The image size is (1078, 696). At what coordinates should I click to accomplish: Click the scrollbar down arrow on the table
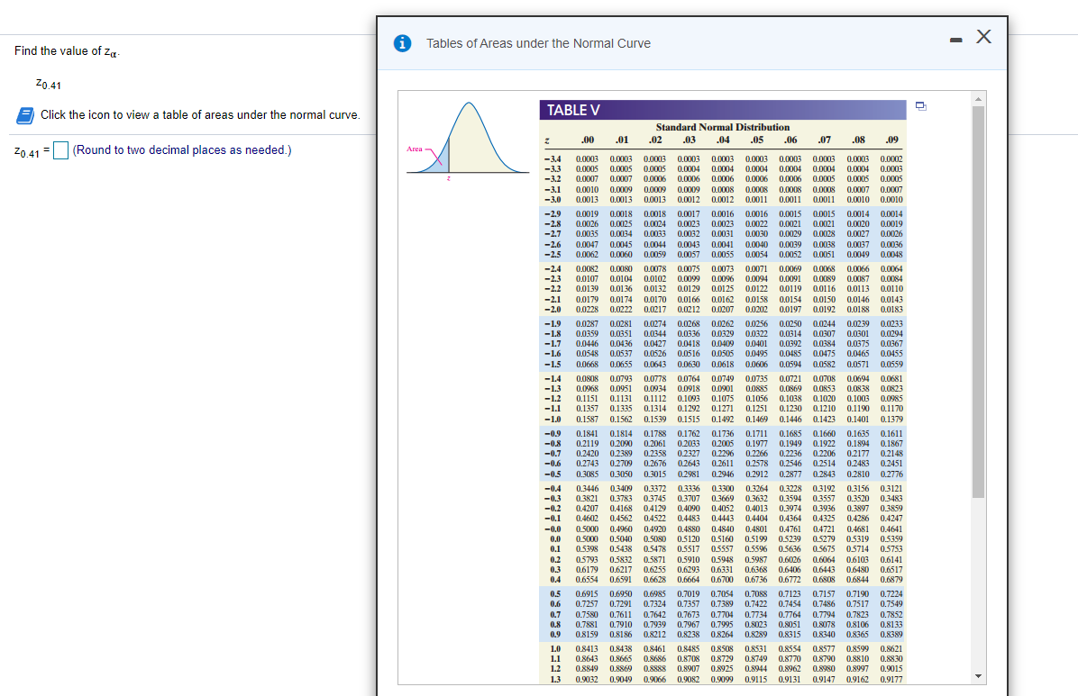click(978, 676)
